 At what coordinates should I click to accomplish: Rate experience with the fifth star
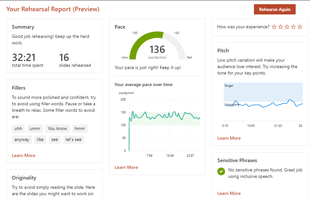[x=300, y=27]
